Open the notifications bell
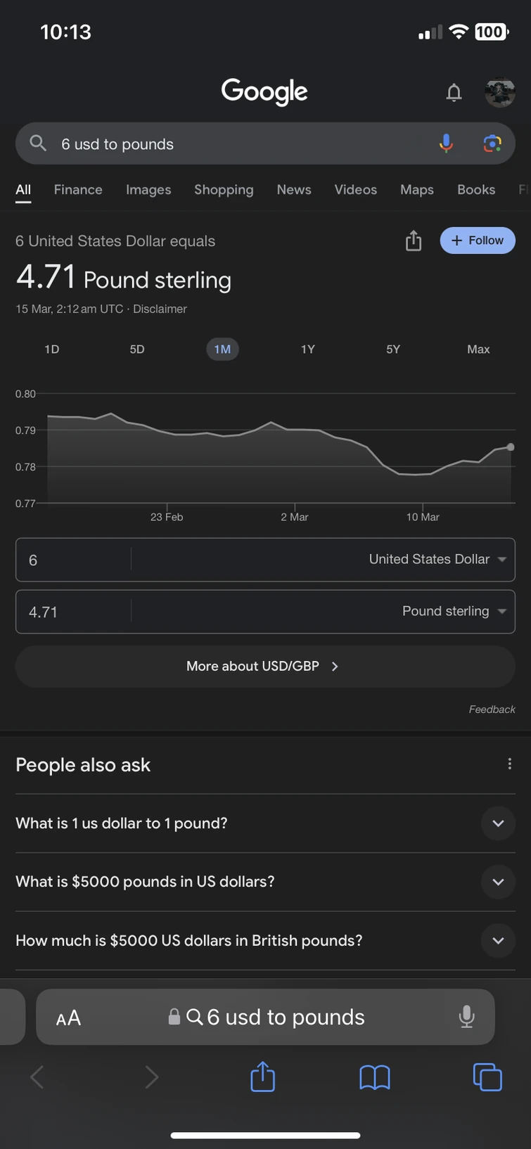 click(x=454, y=92)
